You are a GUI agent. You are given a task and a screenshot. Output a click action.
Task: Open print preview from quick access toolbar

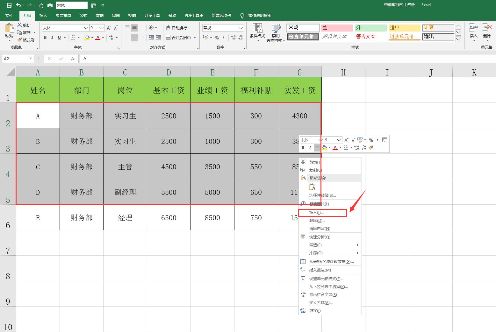click(41, 5)
